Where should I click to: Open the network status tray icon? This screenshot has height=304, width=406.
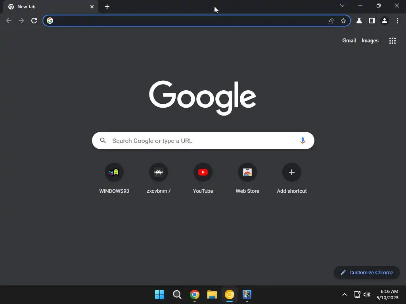point(357,294)
